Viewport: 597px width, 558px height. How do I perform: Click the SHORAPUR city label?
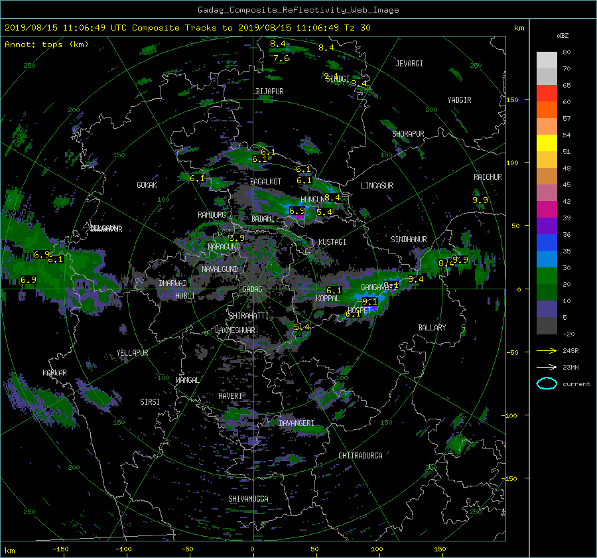click(x=408, y=134)
